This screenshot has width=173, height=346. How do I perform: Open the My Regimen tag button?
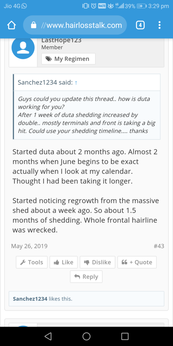coord(69,59)
